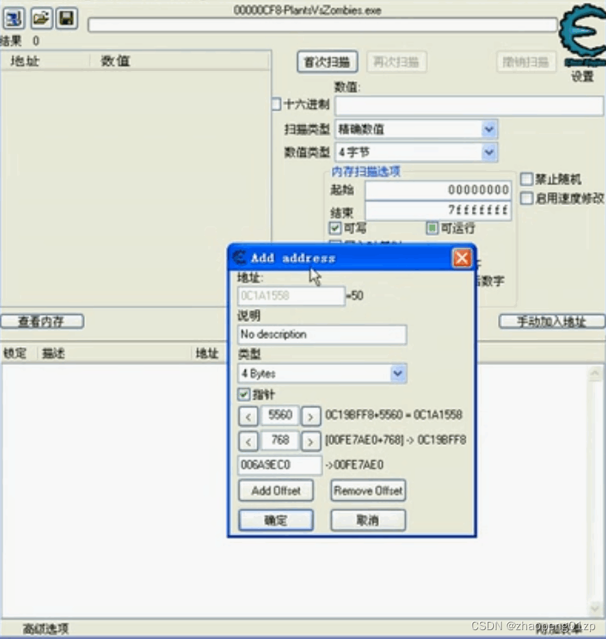Close the Add address dialog
Image resolution: width=606 pixels, height=639 pixels.
click(x=462, y=258)
